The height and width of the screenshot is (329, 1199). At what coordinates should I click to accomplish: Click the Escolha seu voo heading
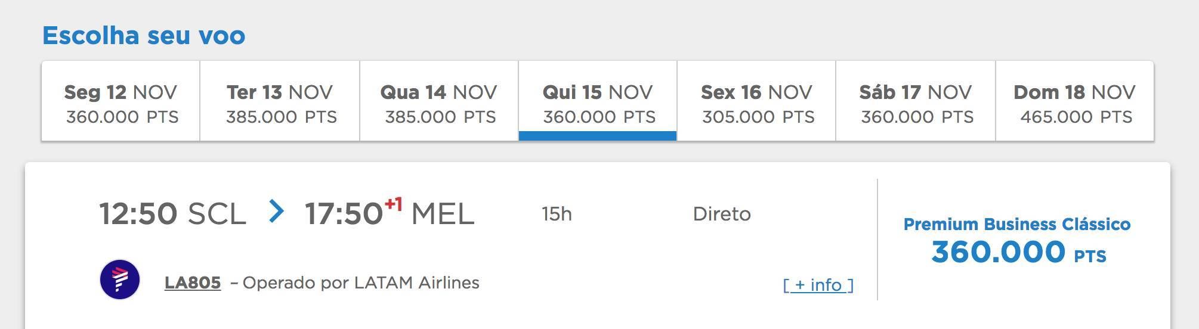click(x=144, y=35)
